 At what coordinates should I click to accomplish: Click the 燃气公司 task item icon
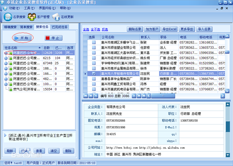[x=10, y=89]
